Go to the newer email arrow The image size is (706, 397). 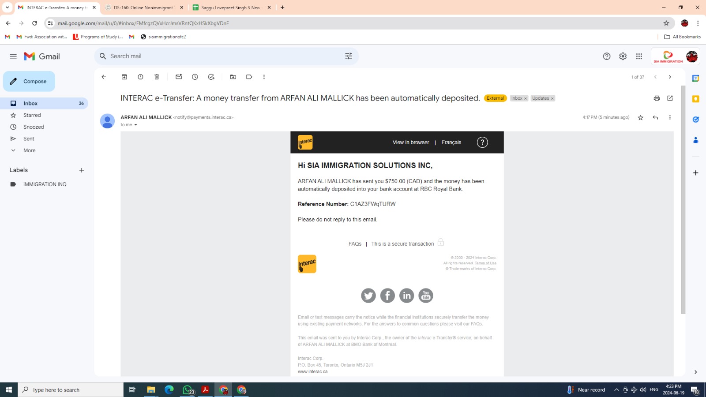[x=656, y=77]
